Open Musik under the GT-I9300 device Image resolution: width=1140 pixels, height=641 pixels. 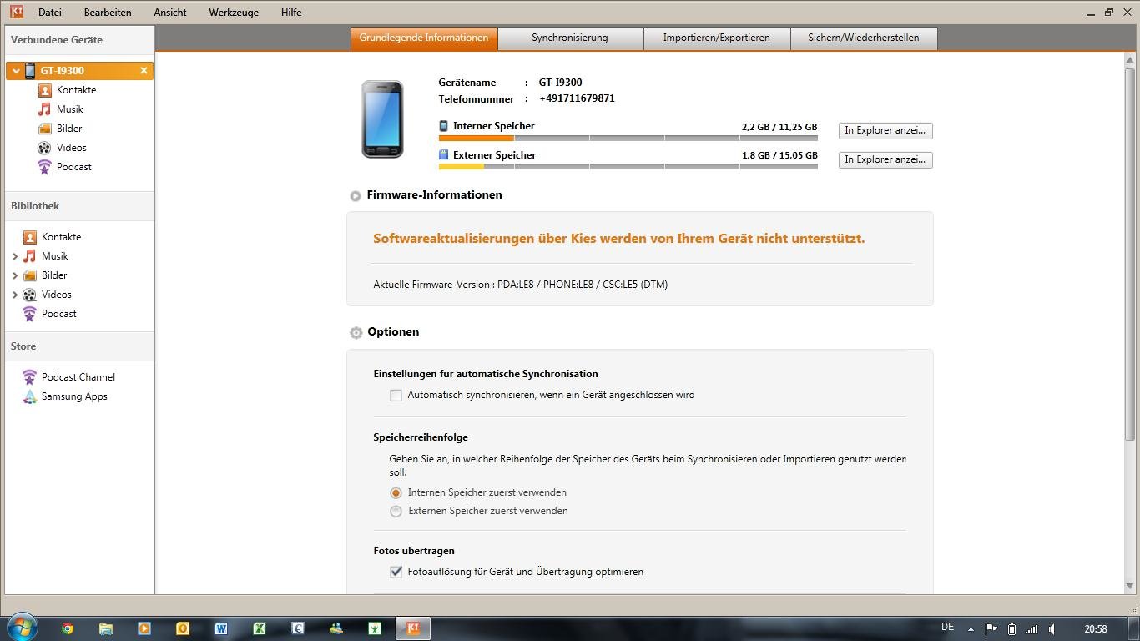[69, 109]
